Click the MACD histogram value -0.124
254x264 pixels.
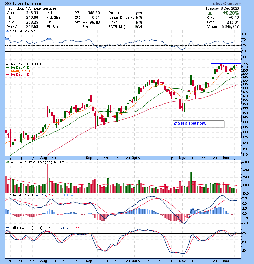[x=67, y=195]
